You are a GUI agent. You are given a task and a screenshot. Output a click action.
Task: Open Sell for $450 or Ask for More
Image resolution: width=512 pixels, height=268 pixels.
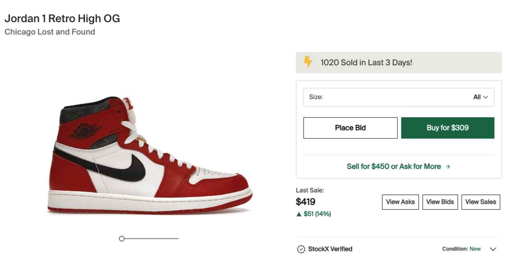point(393,166)
